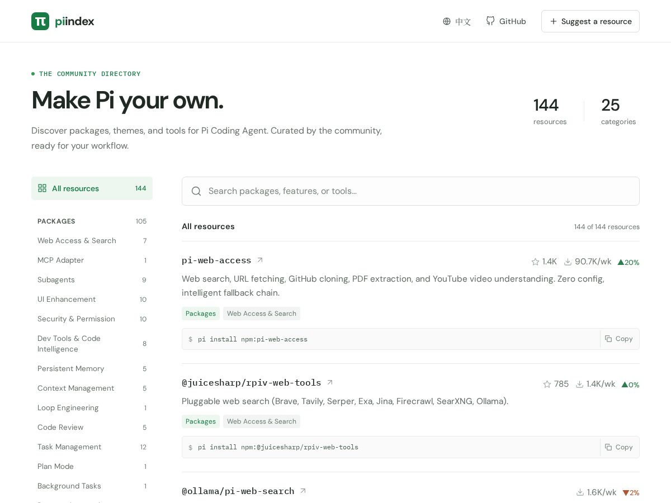Click the download icon next to 1.4K/wk
This screenshot has height=503, width=671.
click(x=579, y=384)
